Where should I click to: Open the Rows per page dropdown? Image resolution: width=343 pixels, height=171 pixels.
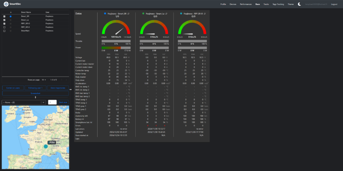(x=44, y=80)
